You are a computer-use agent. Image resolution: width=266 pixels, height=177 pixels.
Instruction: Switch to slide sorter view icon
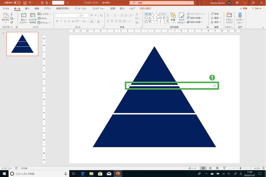click(x=210, y=168)
